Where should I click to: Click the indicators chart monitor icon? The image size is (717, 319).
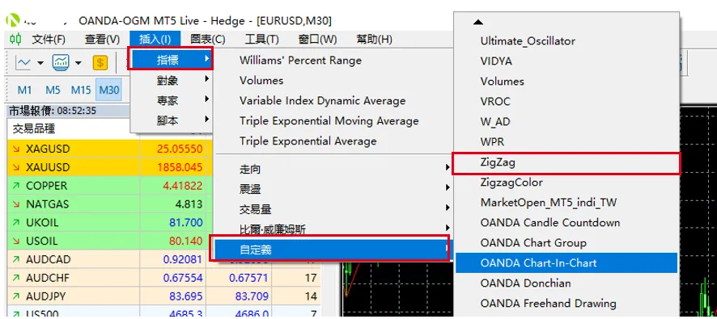61,62
